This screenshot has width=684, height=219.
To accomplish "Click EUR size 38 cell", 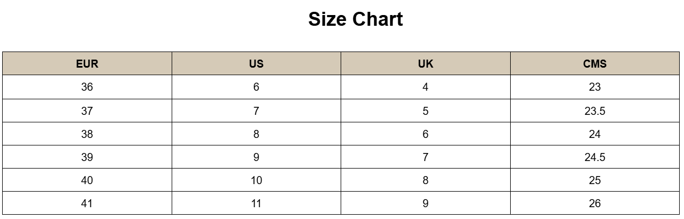I will pos(87,134).
